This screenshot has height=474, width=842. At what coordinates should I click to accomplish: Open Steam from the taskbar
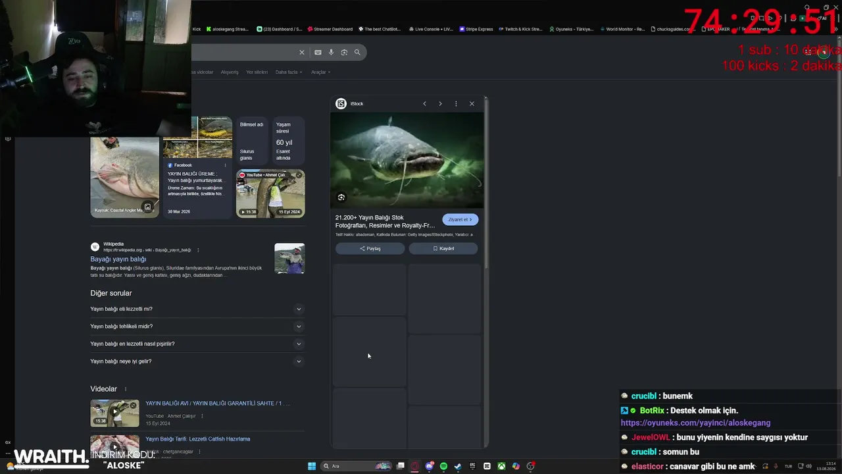click(458, 466)
